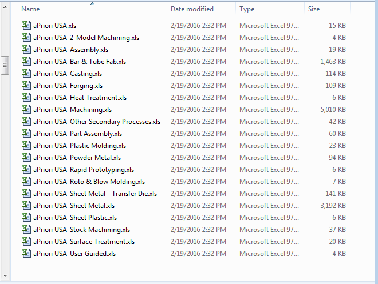
Task: Click the 7 KB size value
Action: 339,182
